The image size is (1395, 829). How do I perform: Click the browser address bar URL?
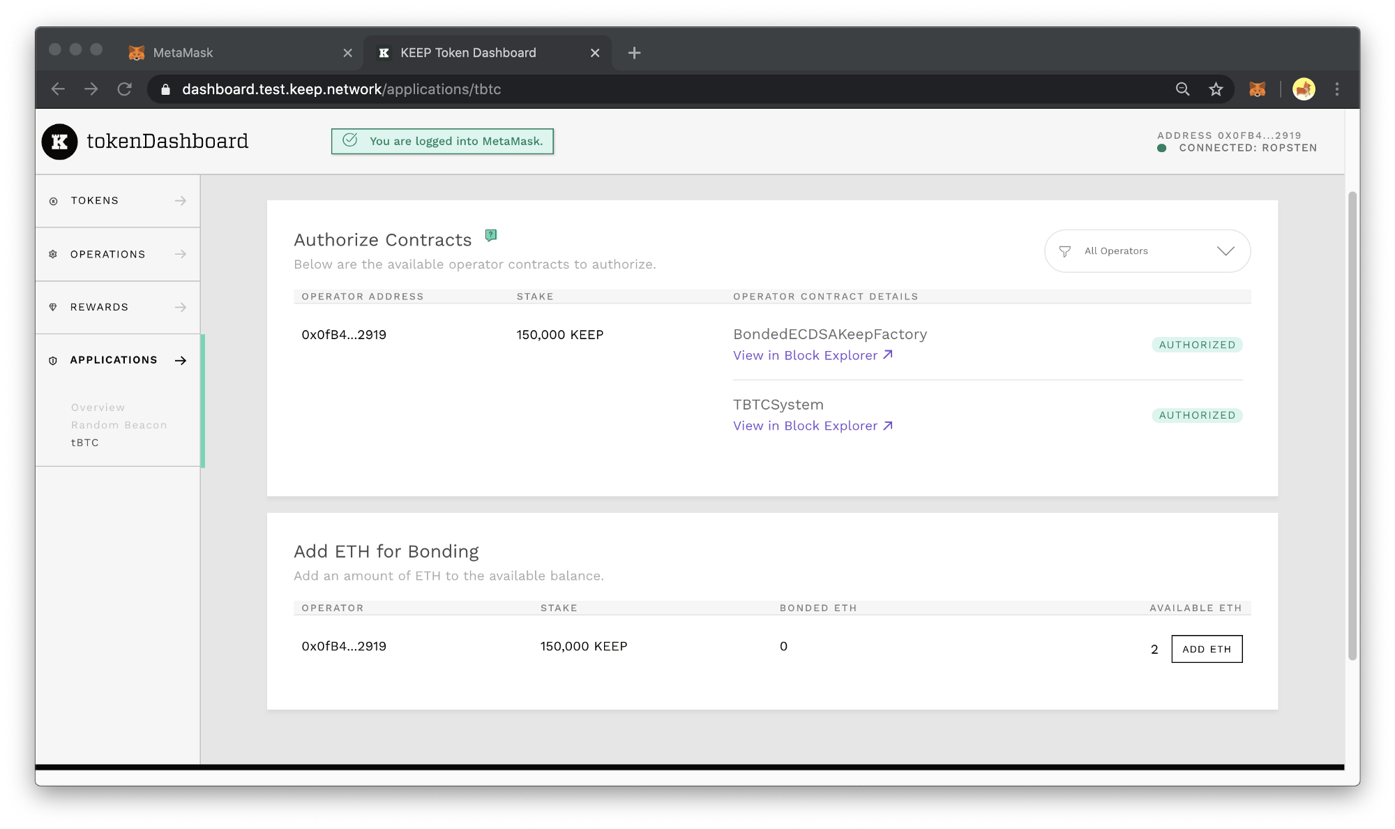(341, 89)
